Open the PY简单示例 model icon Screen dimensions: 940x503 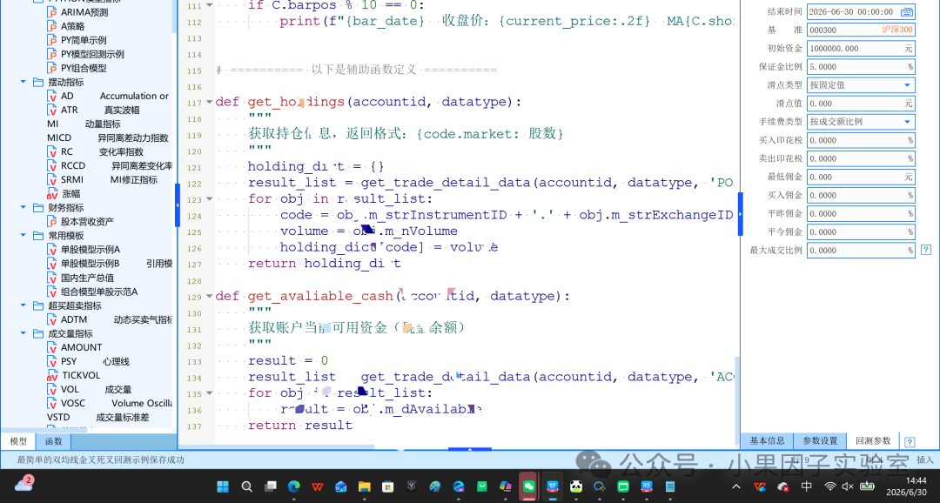click(x=52, y=40)
